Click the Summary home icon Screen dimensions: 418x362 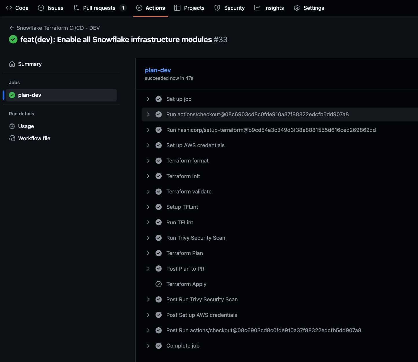pos(12,64)
